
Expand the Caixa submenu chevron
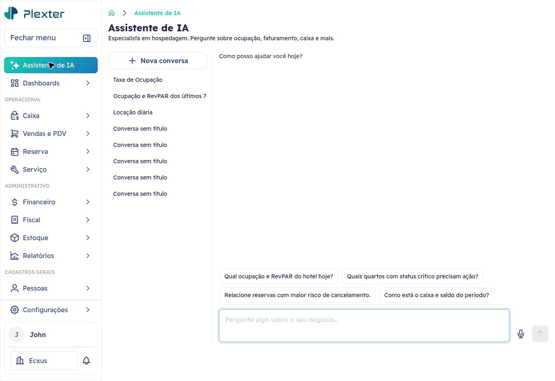(88, 116)
